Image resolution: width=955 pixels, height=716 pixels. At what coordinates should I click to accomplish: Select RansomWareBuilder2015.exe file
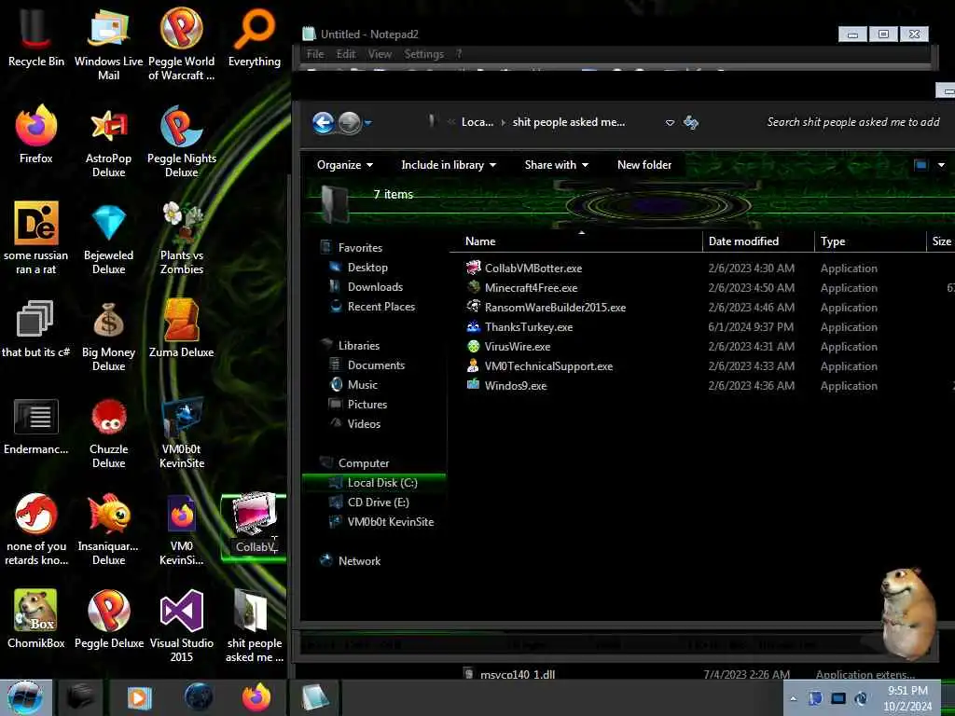[x=546, y=308]
